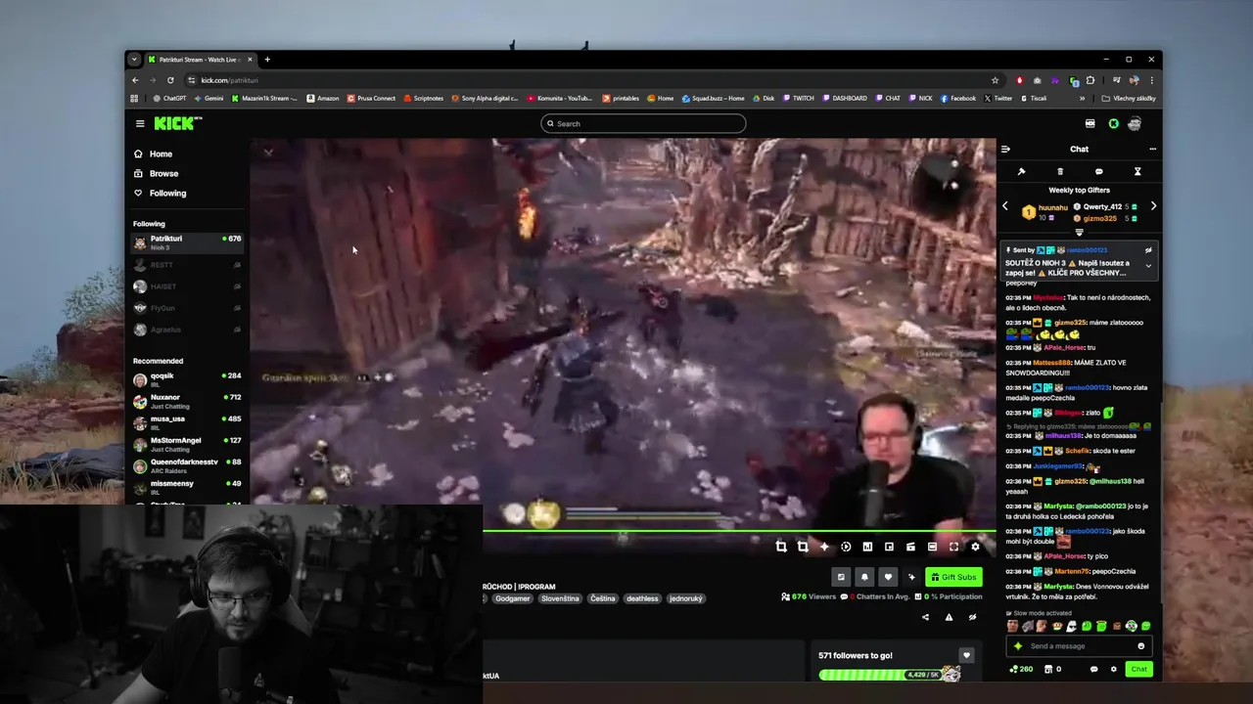Open Chrome tab search dropdown arrow

134,60
